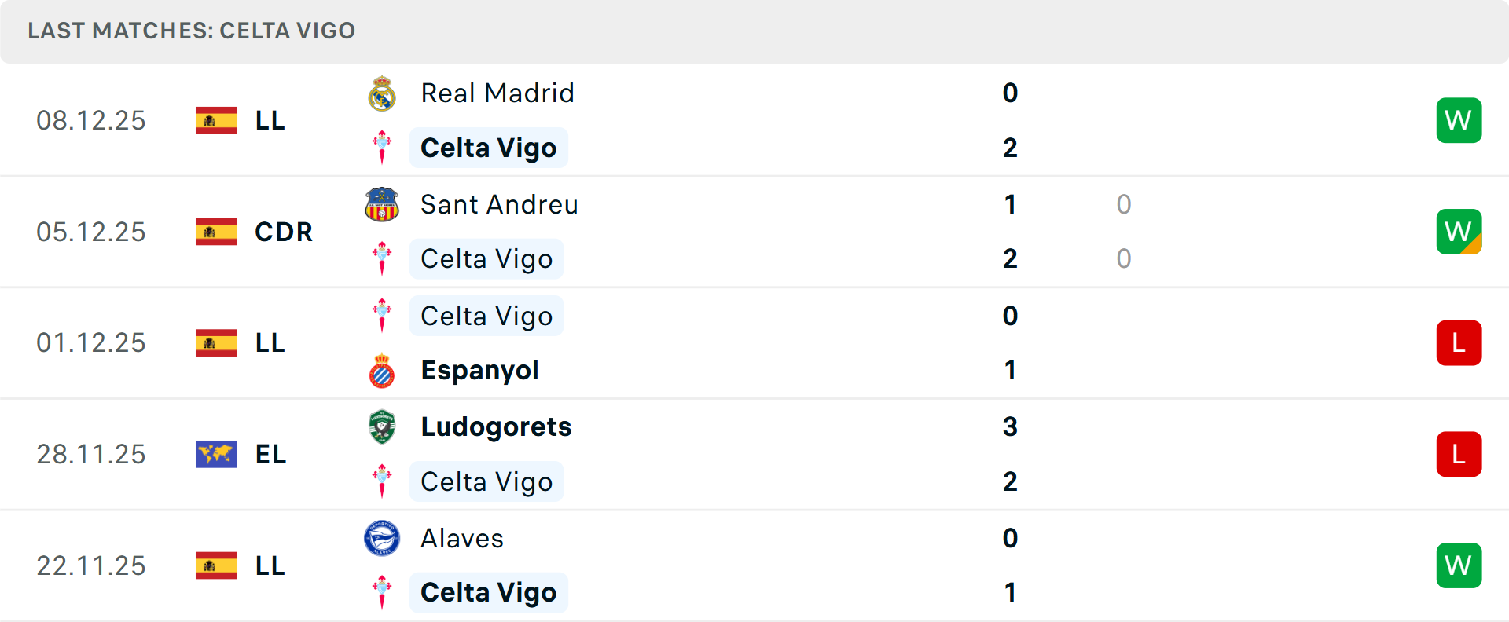Screen dimensions: 1509x622
Task: Click the date 28.11.25
Action: [x=91, y=454]
